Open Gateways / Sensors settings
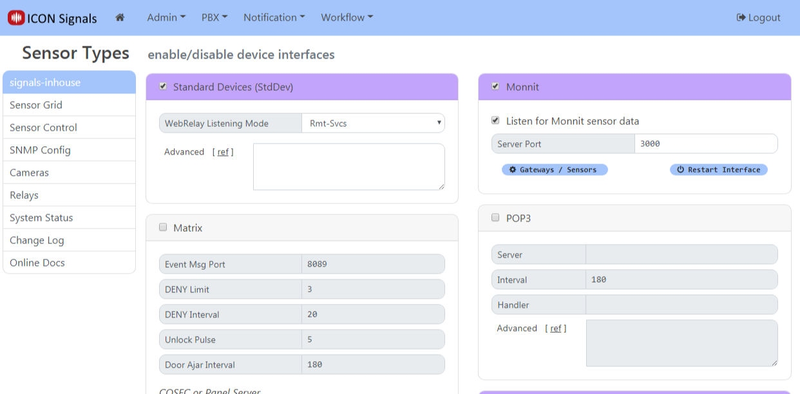The image size is (800, 394). coord(555,170)
